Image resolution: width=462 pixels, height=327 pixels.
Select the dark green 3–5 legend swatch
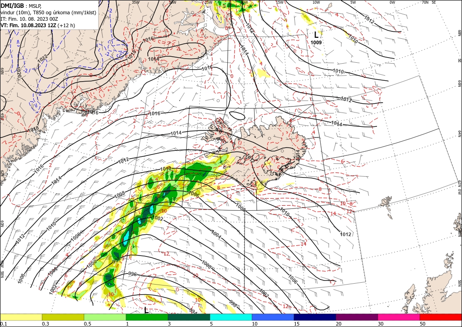[x=189, y=317]
